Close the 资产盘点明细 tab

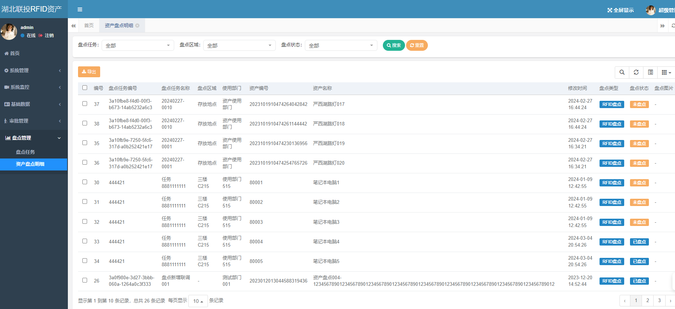[x=138, y=25]
